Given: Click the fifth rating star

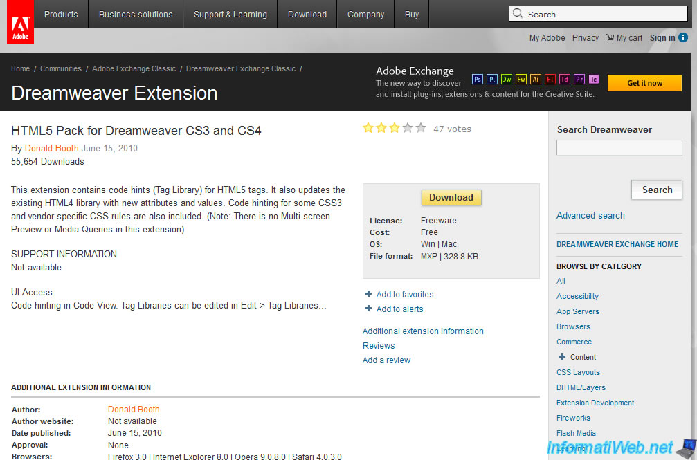Looking at the screenshot, I should pyautogui.click(x=421, y=128).
